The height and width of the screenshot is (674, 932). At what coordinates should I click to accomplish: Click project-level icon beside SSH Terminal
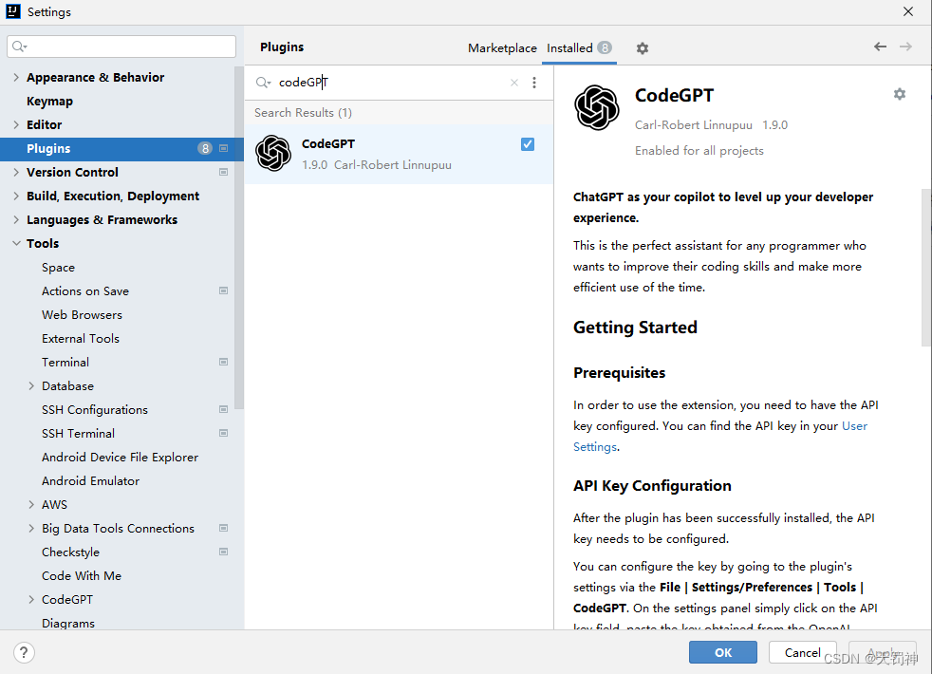click(x=223, y=433)
